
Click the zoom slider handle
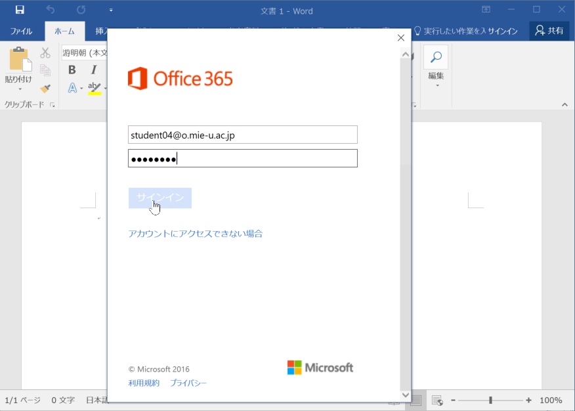pos(490,400)
